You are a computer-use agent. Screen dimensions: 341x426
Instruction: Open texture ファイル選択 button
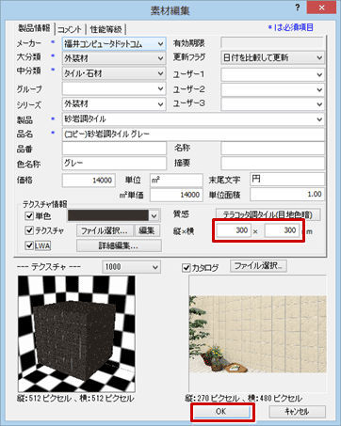105,231
